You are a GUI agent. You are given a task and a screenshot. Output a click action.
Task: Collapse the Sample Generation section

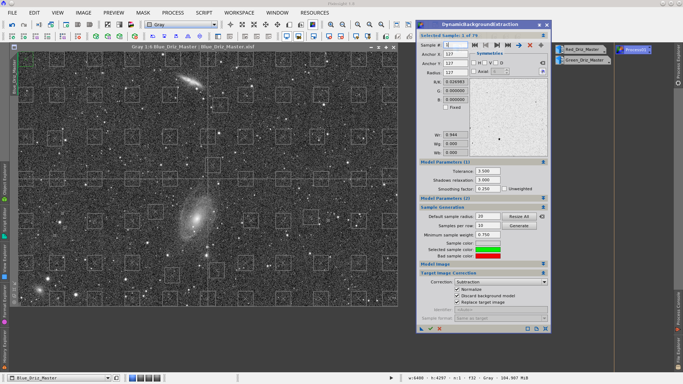pos(543,207)
